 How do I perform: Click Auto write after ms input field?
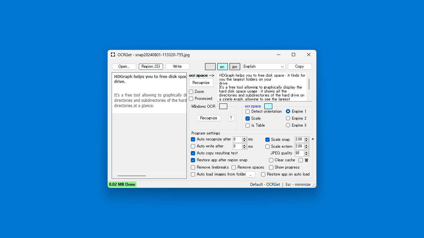point(238,146)
